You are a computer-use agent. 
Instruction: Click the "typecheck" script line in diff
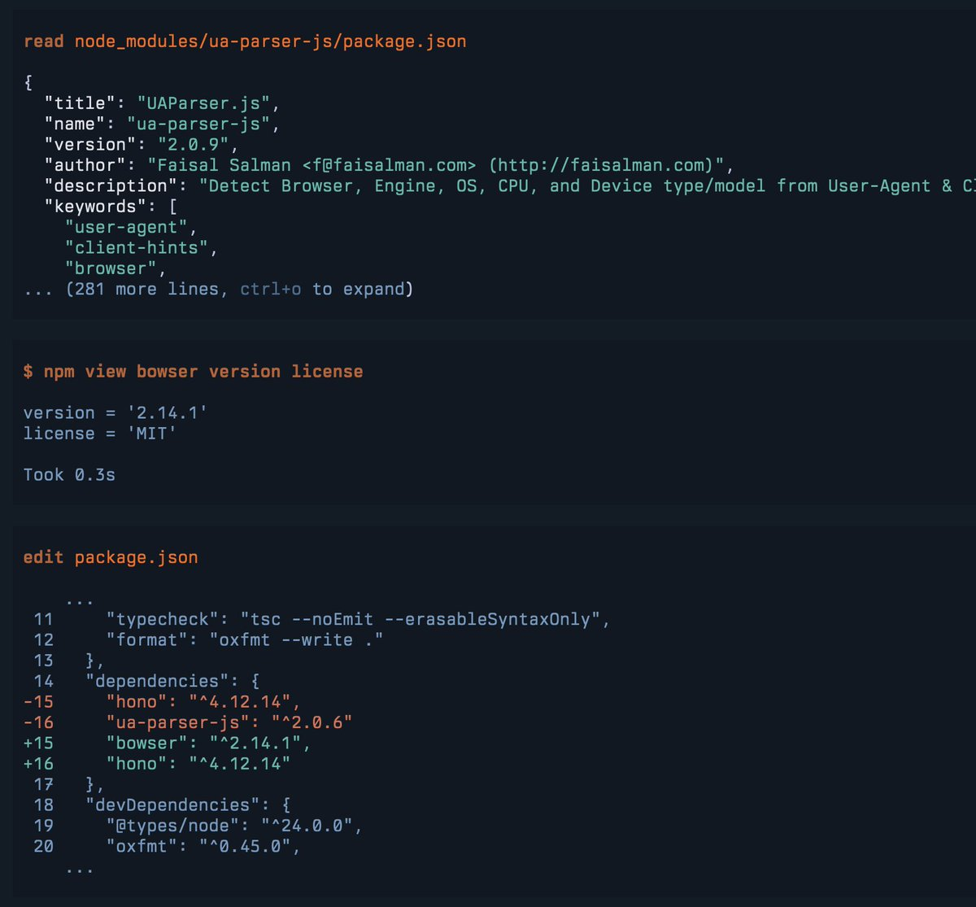[x=357, y=620]
